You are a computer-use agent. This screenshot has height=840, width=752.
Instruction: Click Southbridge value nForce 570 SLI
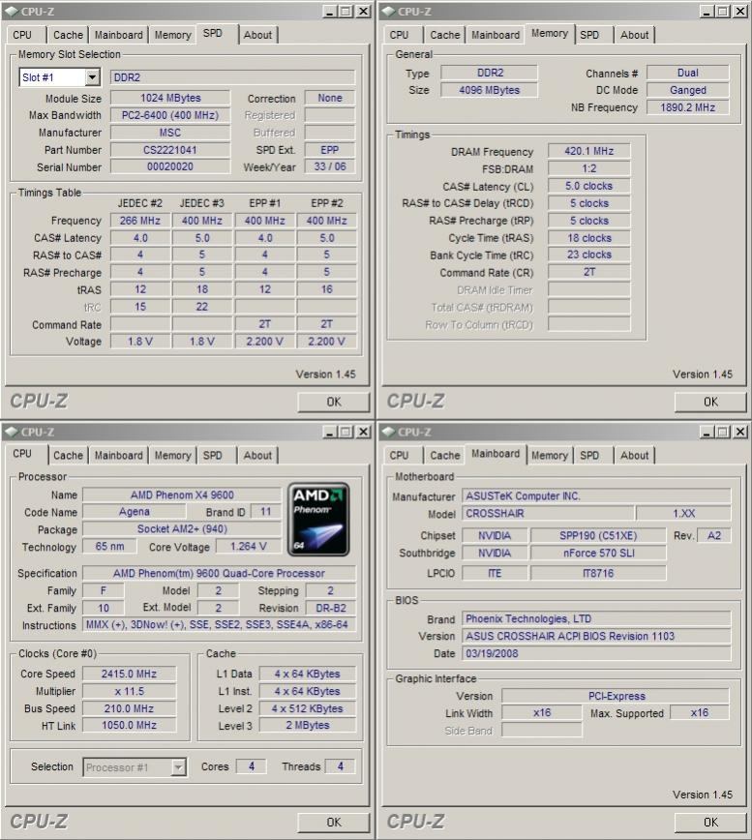(598, 553)
